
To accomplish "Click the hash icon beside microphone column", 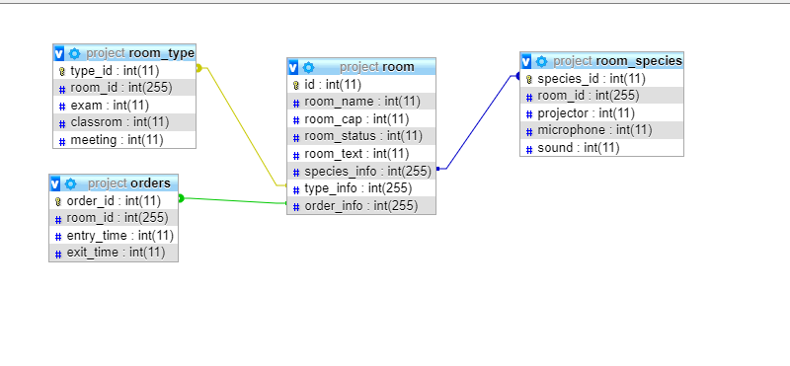I will (x=529, y=131).
